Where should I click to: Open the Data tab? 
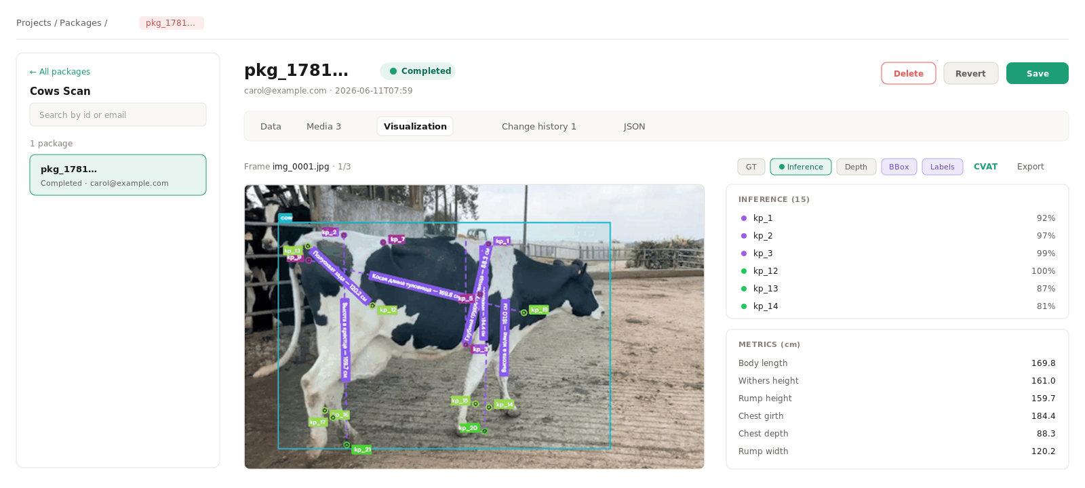[x=271, y=127]
